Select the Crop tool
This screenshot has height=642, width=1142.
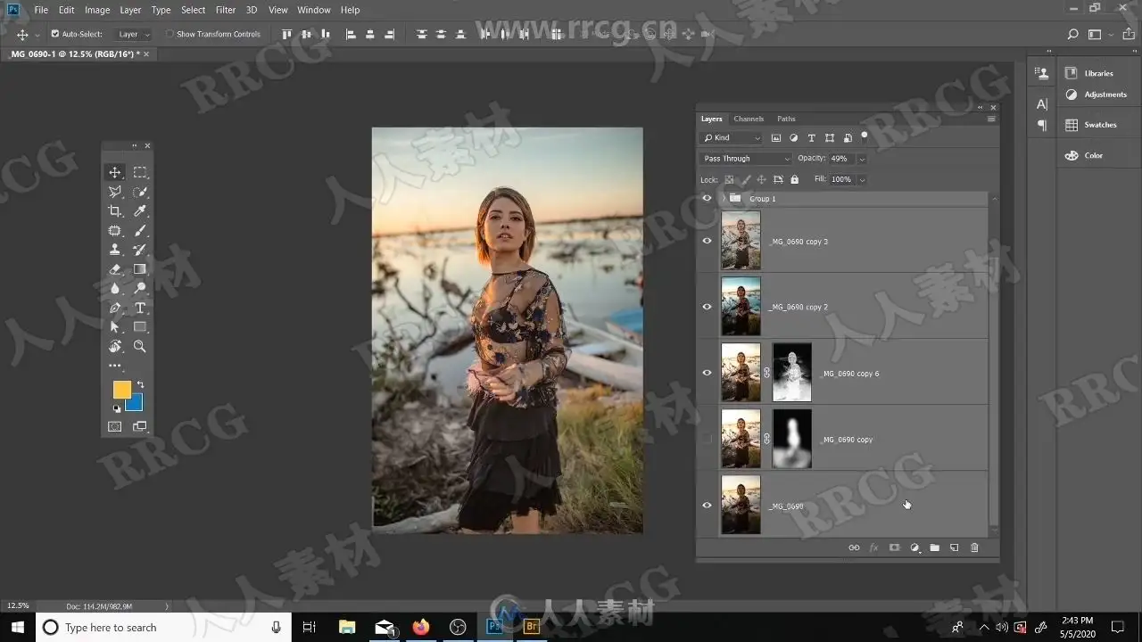115,211
